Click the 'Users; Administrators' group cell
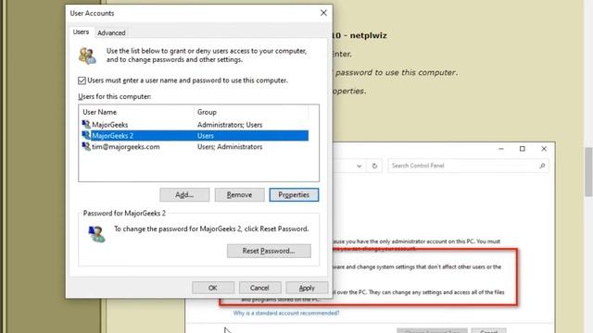Screen dimensions: 593x333 coord(230,146)
